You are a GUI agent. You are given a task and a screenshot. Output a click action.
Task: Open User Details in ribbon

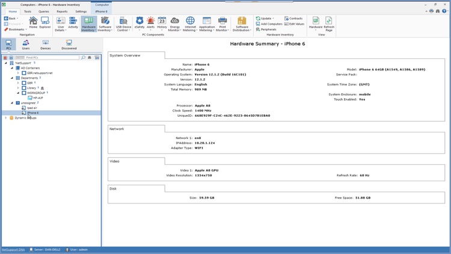(x=61, y=24)
